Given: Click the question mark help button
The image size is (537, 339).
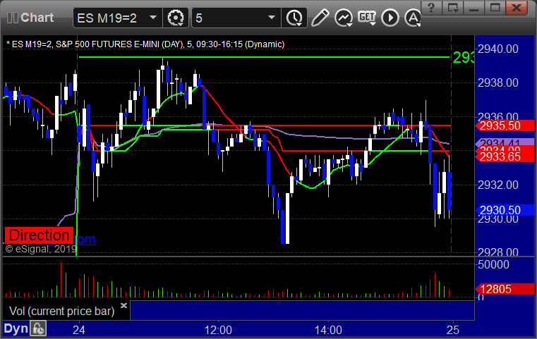Looking at the screenshot, I should point(431,8).
